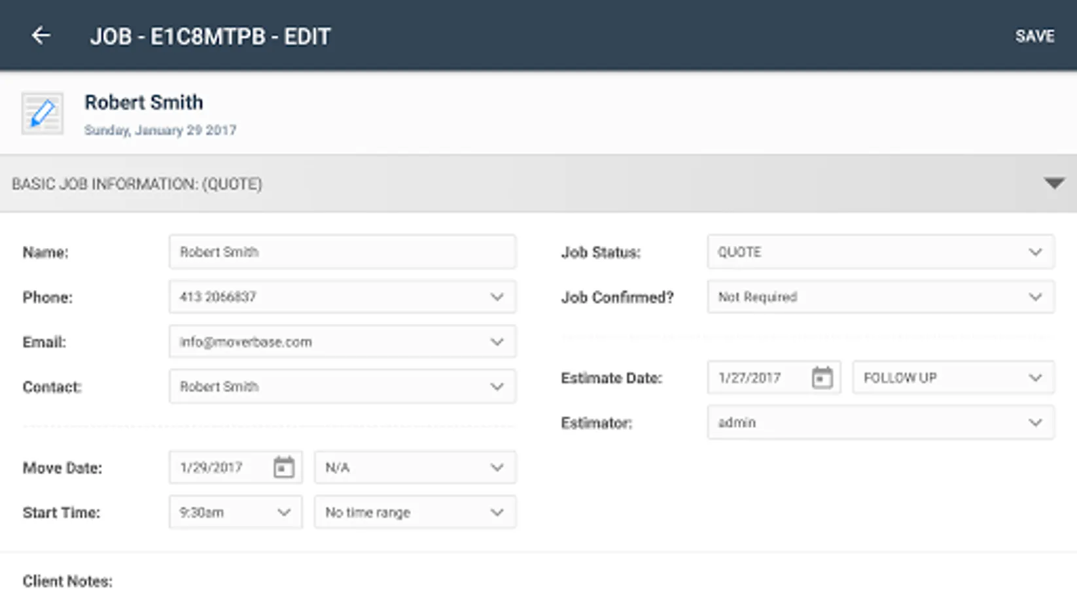Expand the Job Confirmed dropdown
The width and height of the screenshot is (1077, 589).
pyautogui.click(x=880, y=297)
